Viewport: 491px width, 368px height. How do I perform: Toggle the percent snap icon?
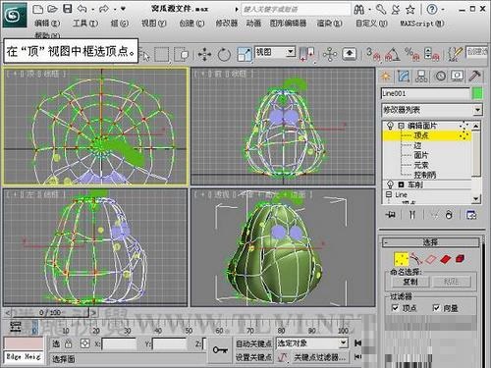point(411,54)
